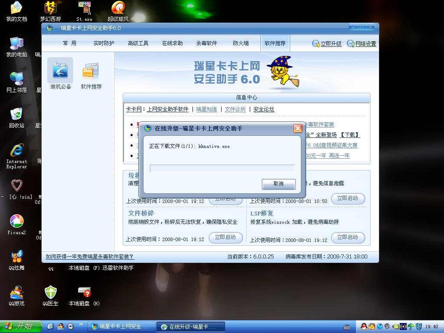
Task: Click 立即启动 for LSP修复
Action: coord(348,237)
